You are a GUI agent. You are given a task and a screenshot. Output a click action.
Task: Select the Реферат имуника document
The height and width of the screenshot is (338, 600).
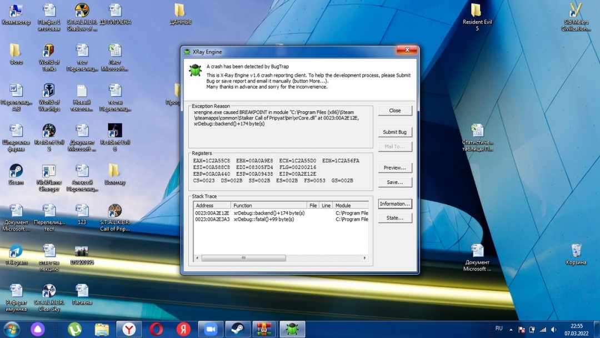pos(16,298)
